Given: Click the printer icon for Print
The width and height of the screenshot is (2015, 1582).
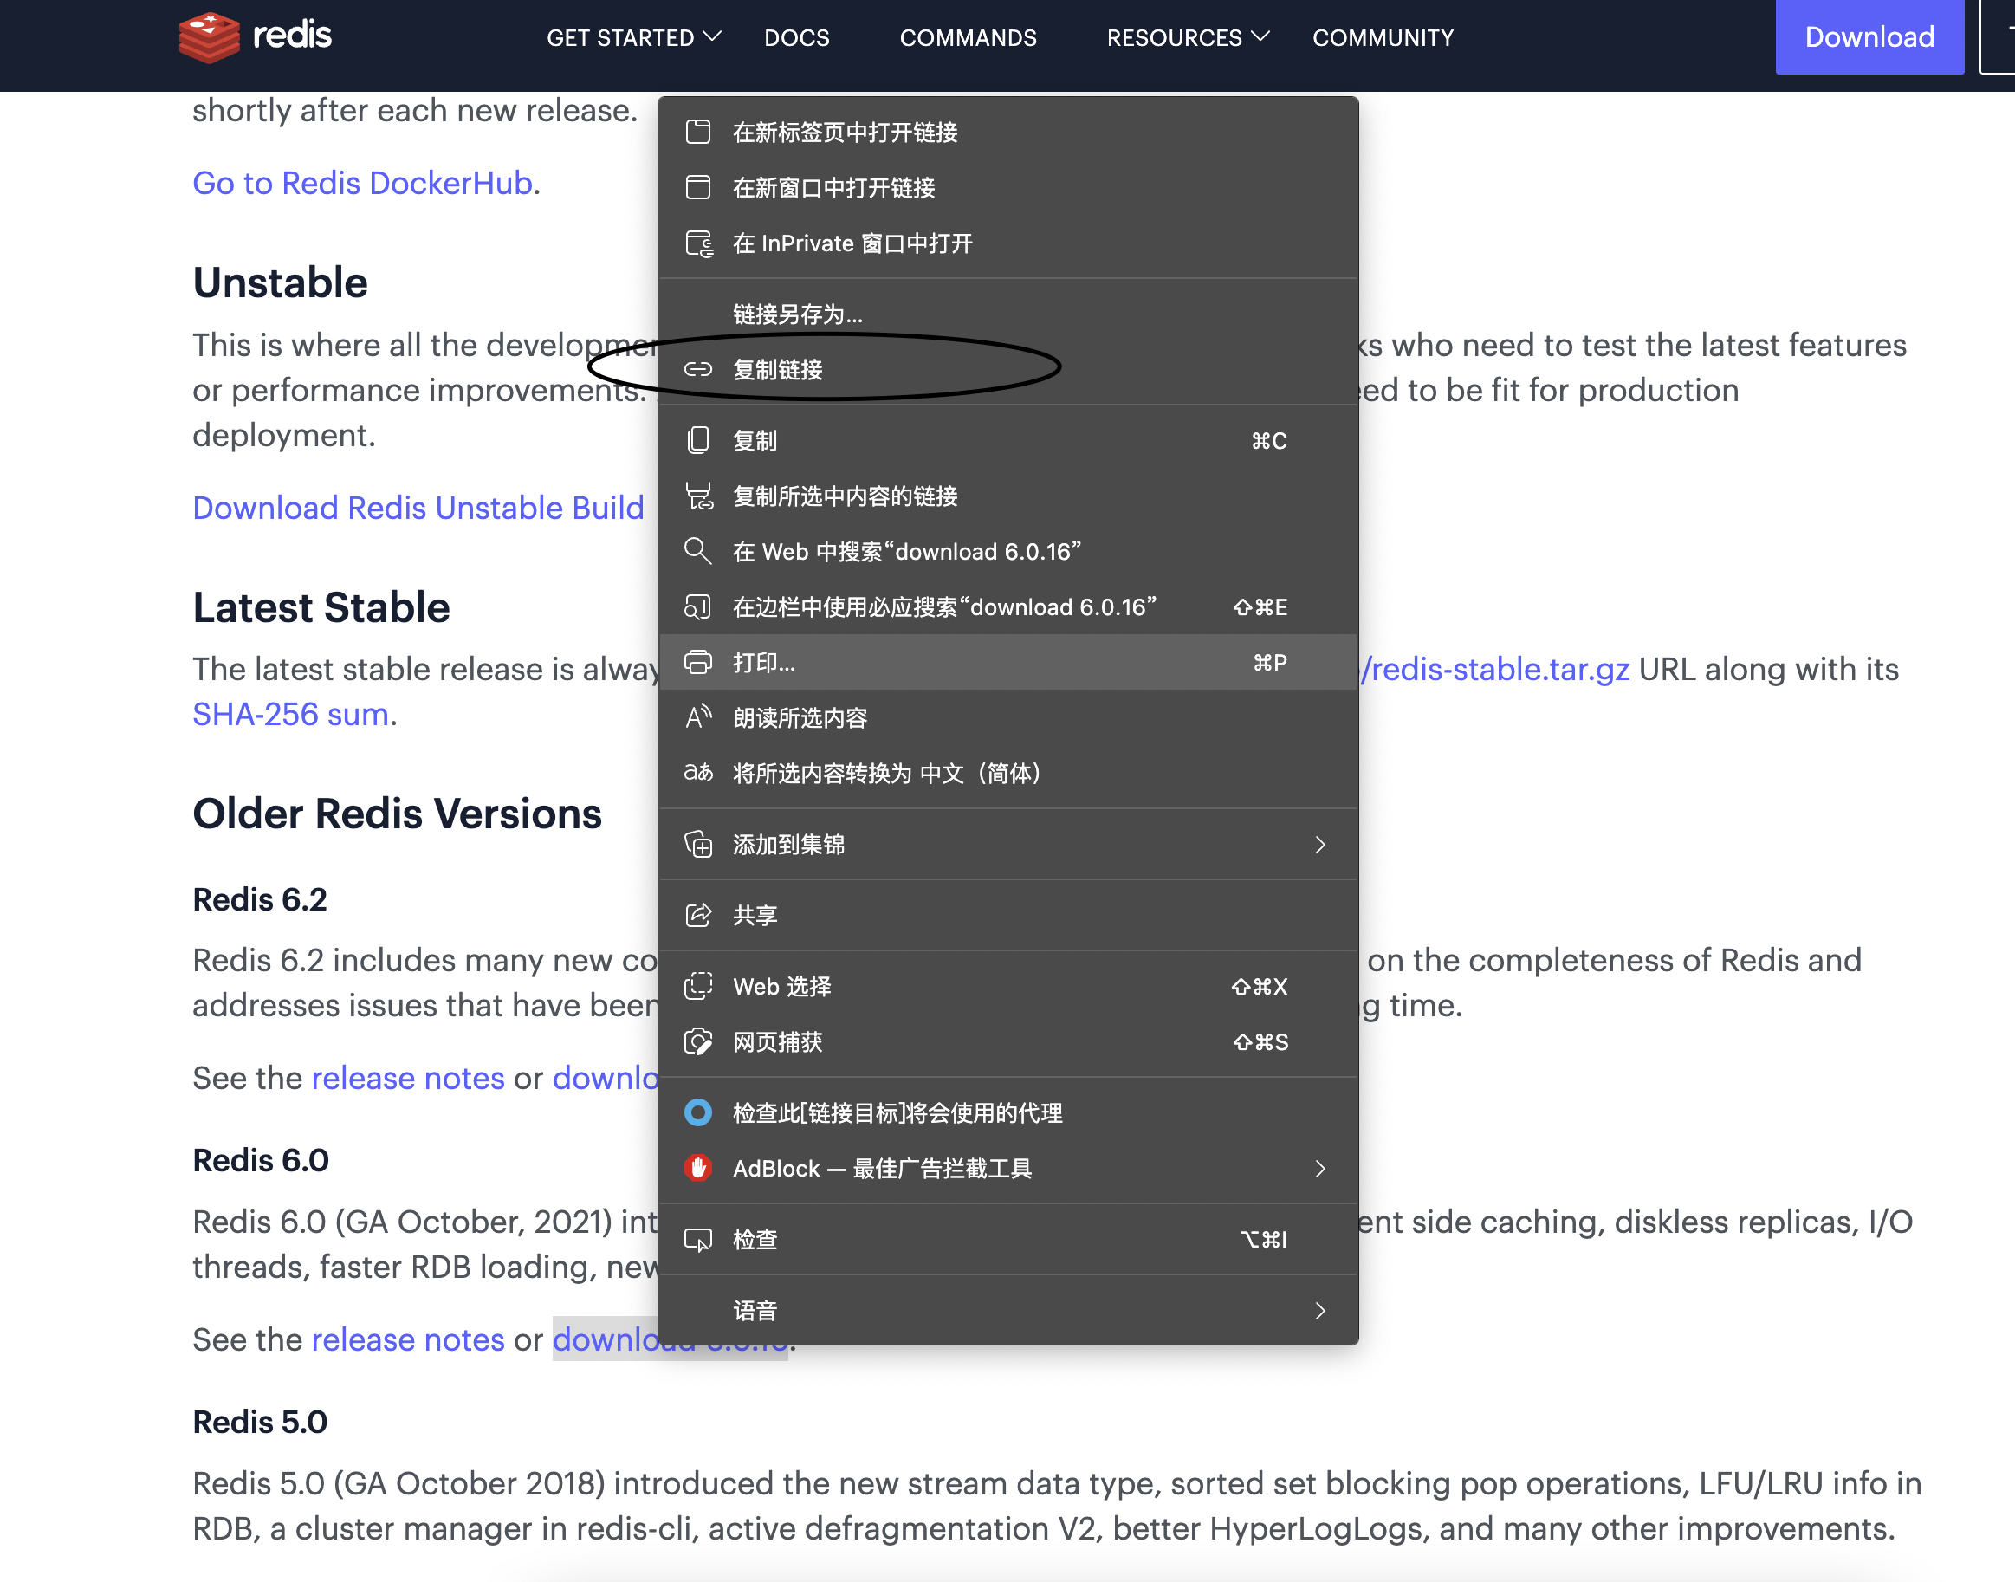Looking at the screenshot, I should pos(697,662).
